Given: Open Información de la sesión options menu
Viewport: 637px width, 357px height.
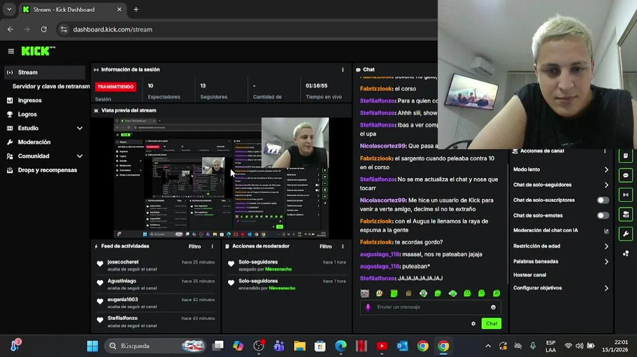Looking at the screenshot, I should click(x=343, y=70).
